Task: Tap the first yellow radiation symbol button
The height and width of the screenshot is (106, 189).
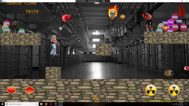Action: pyautogui.click(x=151, y=90)
